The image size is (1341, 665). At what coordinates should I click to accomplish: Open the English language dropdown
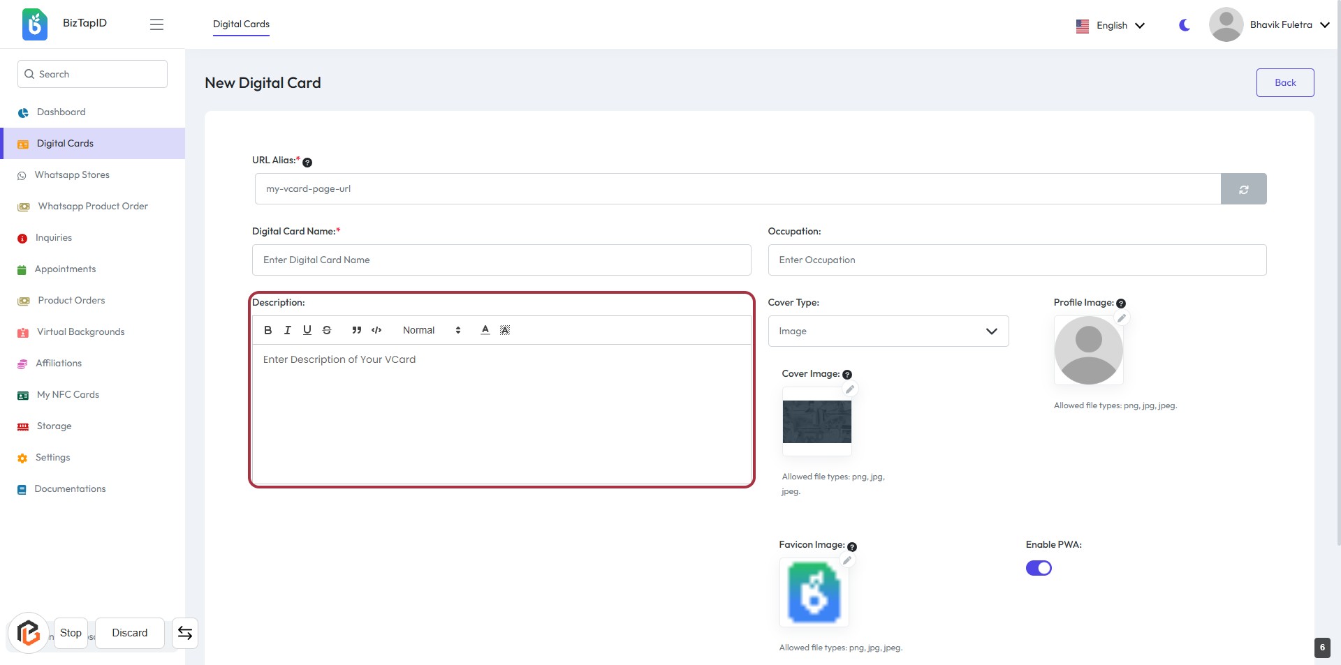point(1111,25)
